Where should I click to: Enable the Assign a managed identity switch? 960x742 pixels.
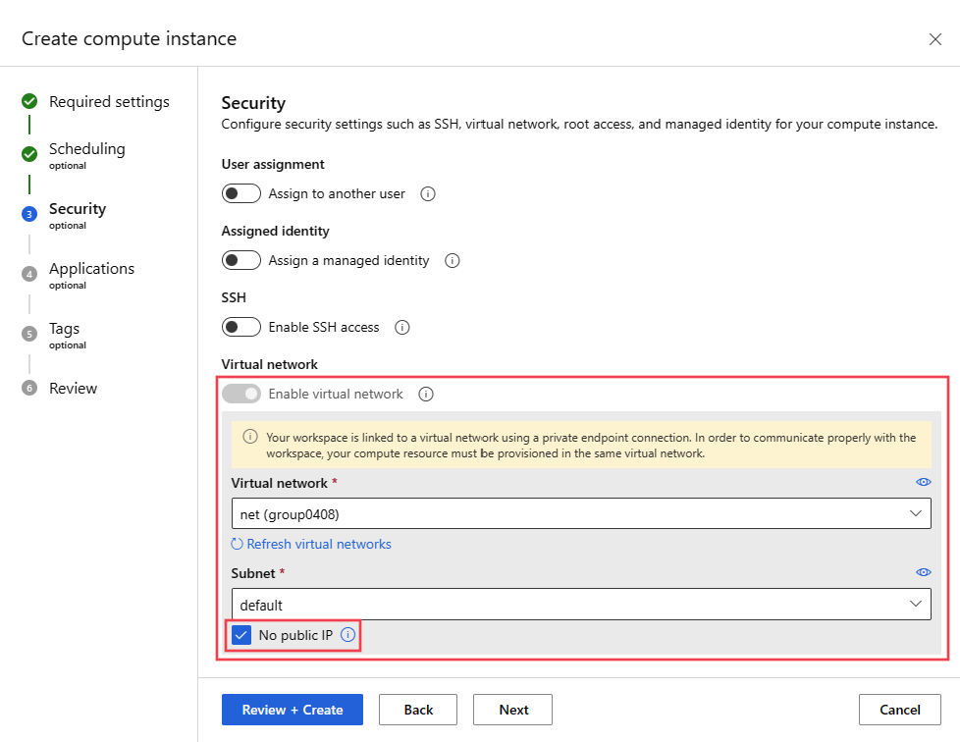tap(241, 261)
